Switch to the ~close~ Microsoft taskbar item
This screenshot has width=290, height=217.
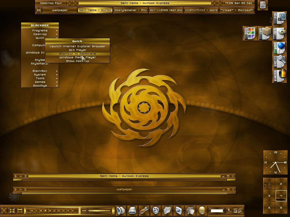pyautogui.click(x=237, y=10)
